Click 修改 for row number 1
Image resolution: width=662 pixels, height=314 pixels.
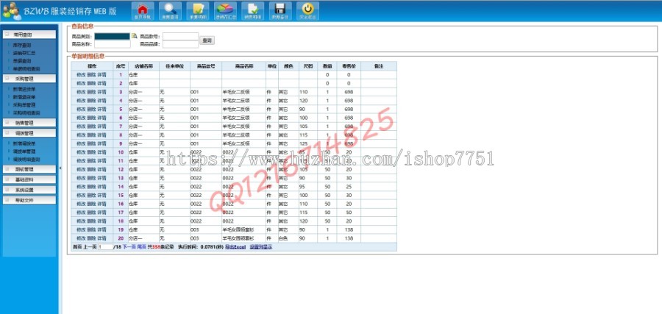tap(81, 75)
